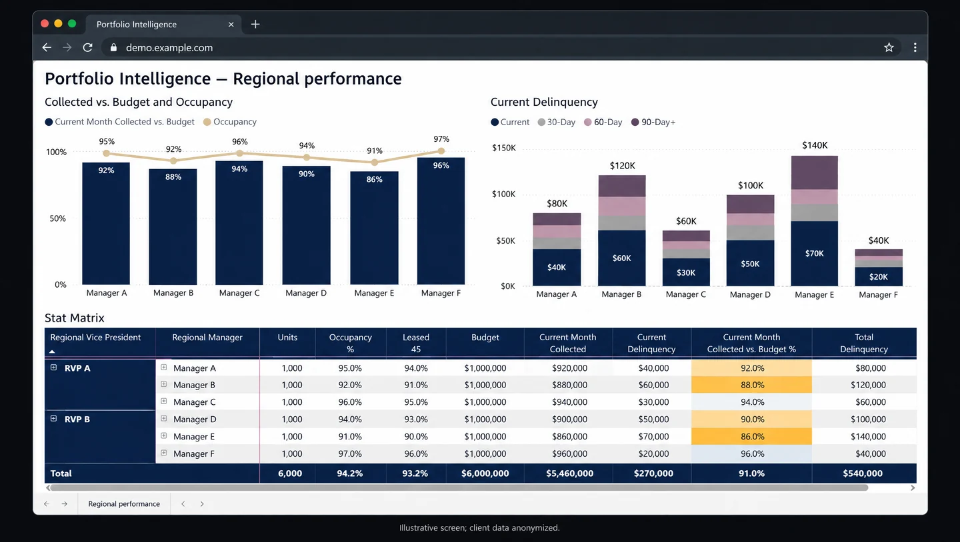960x542 pixels.
Task: Go to next report page arrow
Action: pyautogui.click(x=65, y=504)
